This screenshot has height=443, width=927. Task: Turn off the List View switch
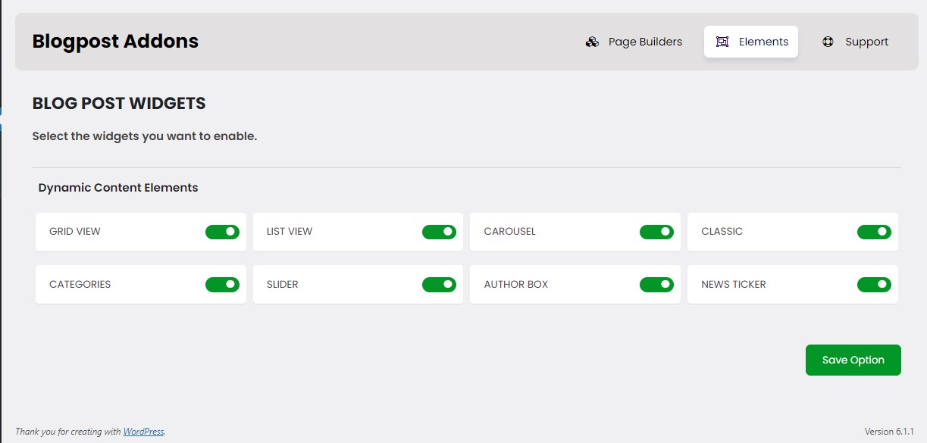(x=439, y=232)
